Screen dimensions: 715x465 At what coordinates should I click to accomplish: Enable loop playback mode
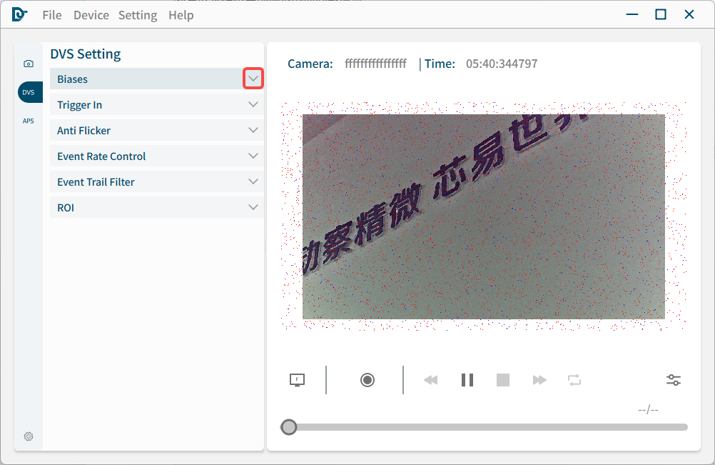click(x=574, y=379)
